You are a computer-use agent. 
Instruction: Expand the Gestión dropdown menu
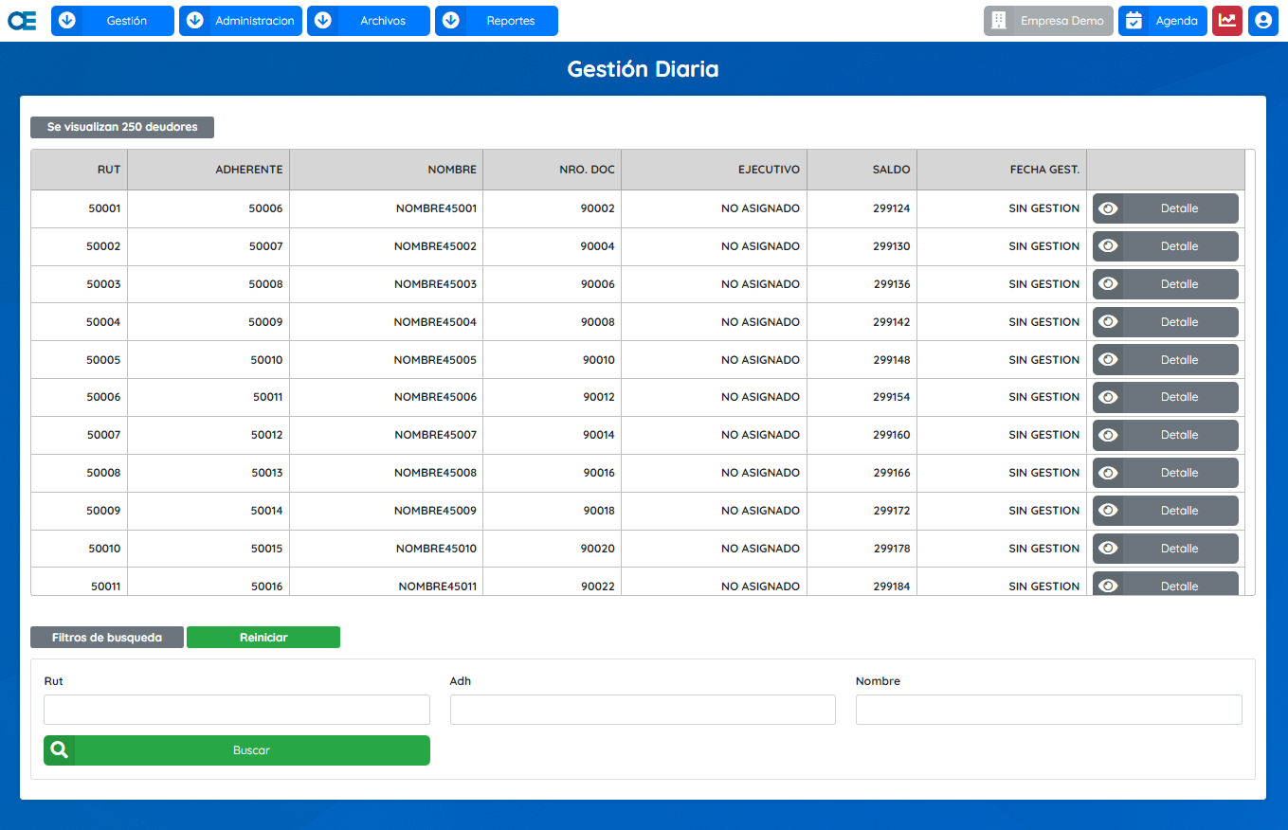[x=113, y=21]
